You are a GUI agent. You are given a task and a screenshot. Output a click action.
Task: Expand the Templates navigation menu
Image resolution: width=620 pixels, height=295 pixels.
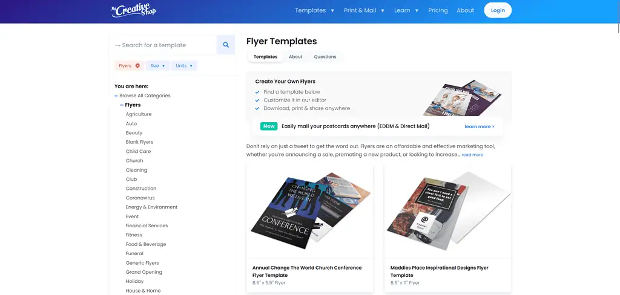click(314, 10)
